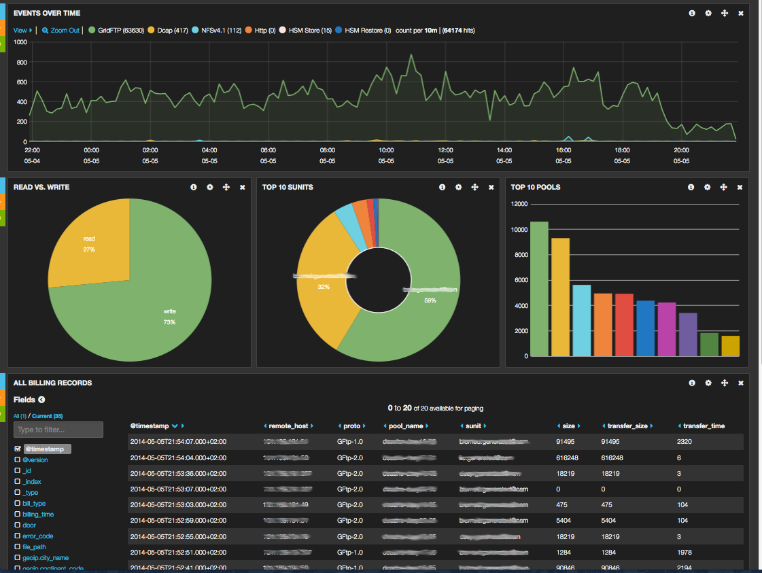Click tallest green bar in Top 10 Pools
The height and width of the screenshot is (573, 762).
pyautogui.click(x=540, y=289)
